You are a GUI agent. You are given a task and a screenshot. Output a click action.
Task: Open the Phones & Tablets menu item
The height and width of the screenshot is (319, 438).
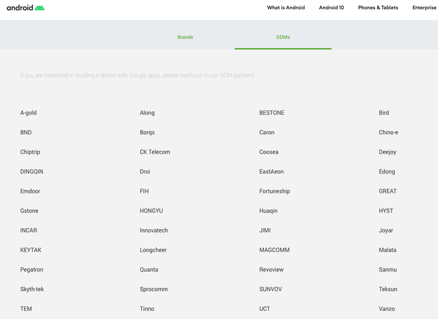tap(378, 7)
